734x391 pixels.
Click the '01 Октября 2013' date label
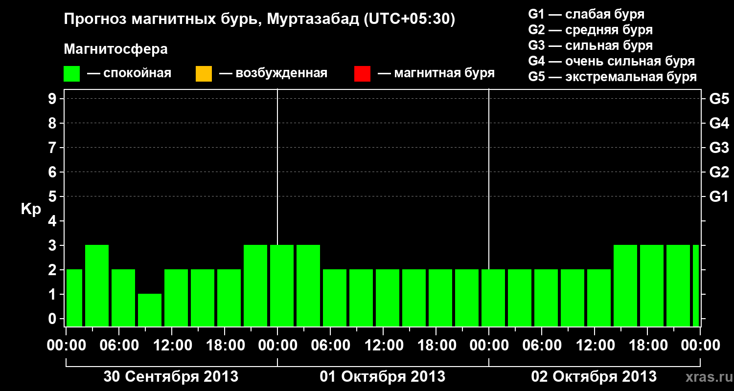coord(383,377)
